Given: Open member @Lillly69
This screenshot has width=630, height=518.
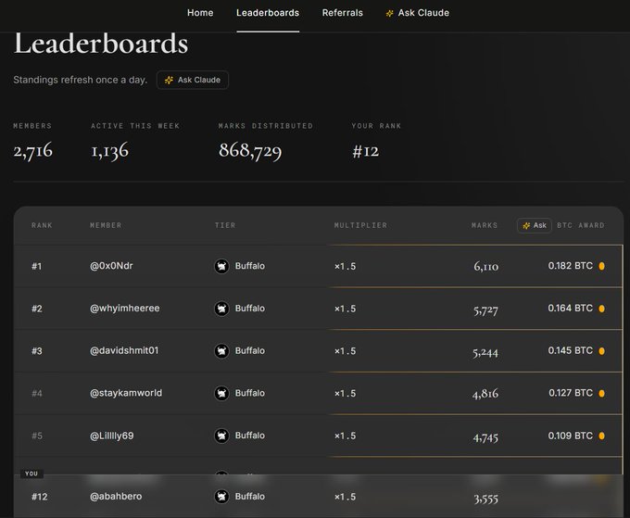Looking at the screenshot, I should click(112, 436).
